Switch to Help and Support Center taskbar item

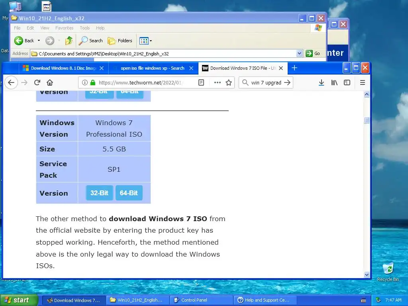265,300
